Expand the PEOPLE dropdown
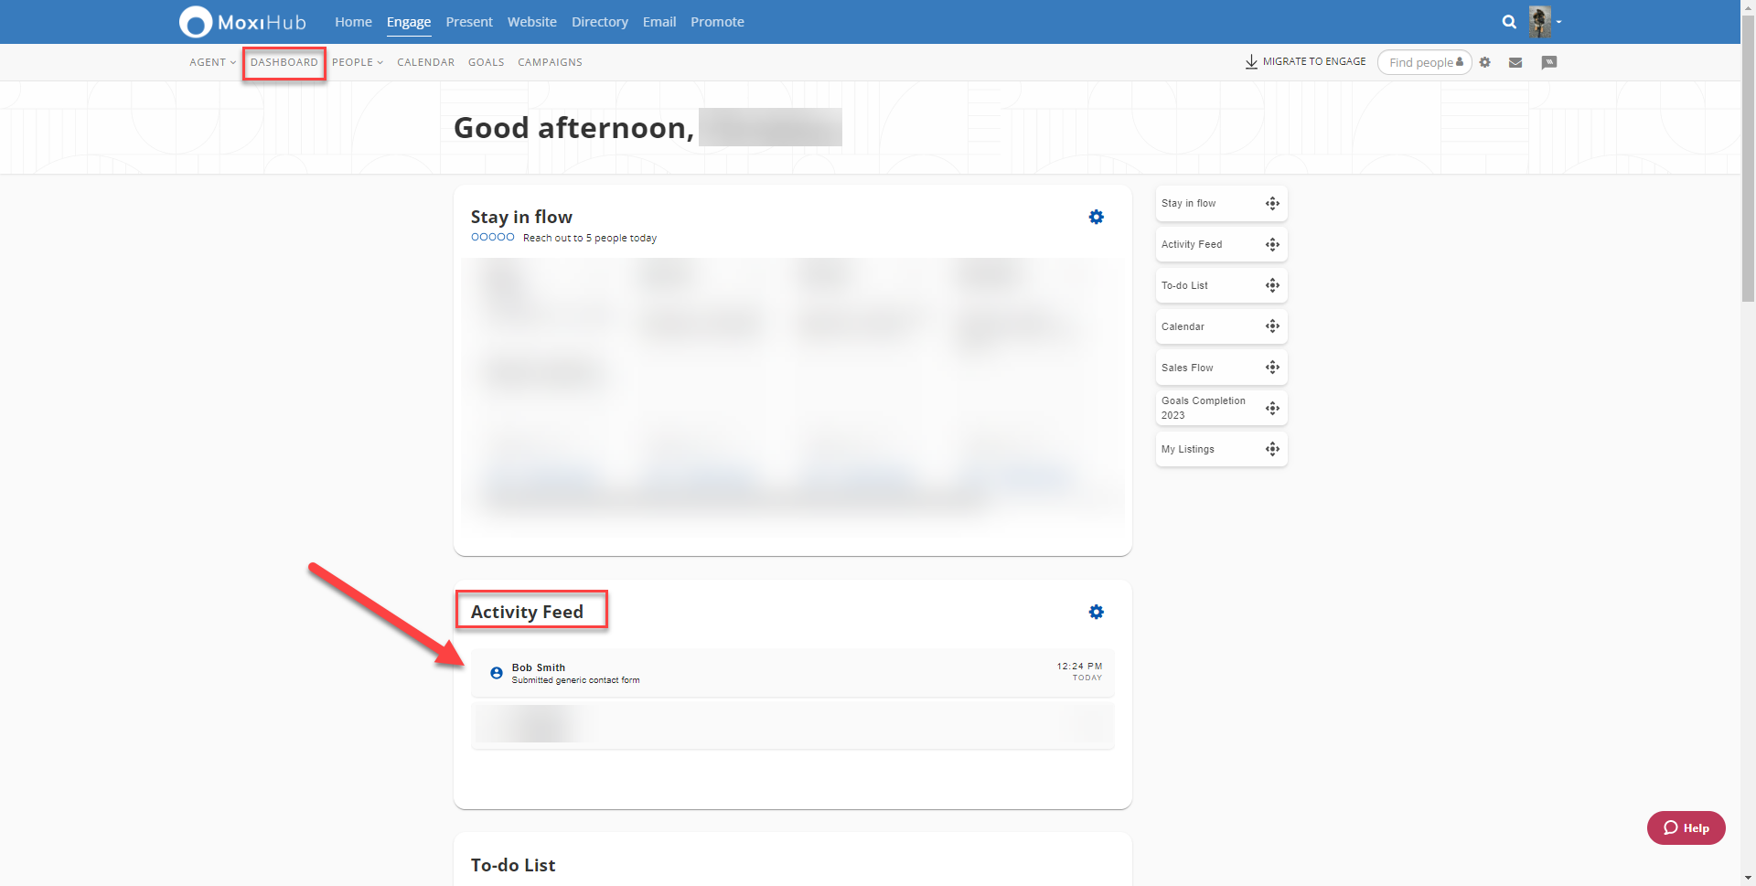This screenshot has height=886, width=1756. point(358,62)
